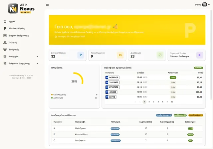Click the car icon in Κατειλημμένες card

120,55
